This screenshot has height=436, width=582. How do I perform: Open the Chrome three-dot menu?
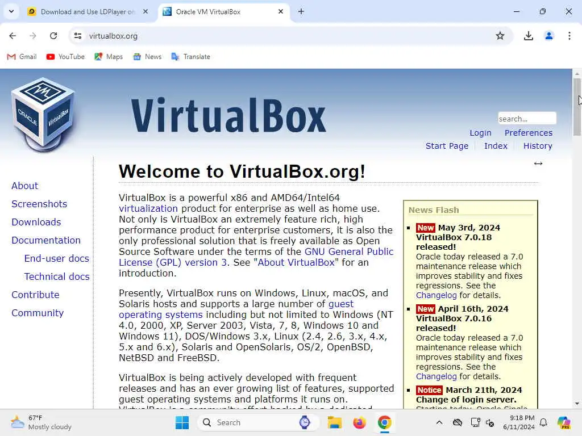tap(569, 36)
